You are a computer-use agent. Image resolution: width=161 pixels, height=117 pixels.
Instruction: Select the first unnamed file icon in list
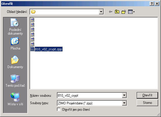tap(32, 20)
